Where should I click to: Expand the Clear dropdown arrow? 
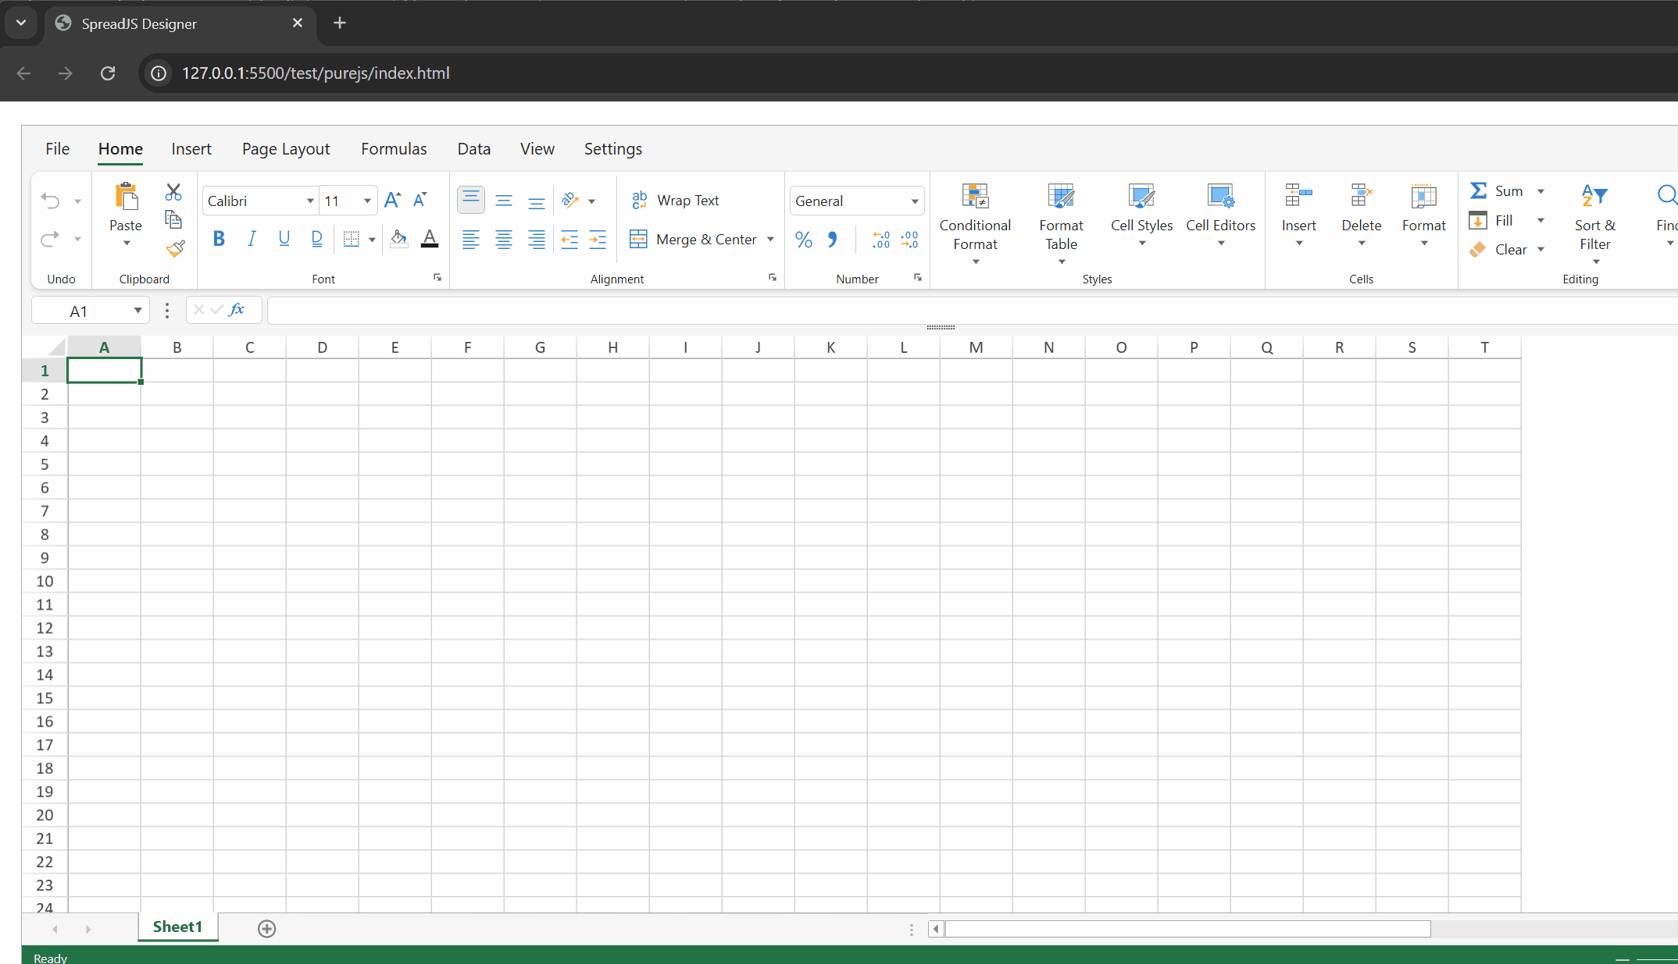tap(1541, 250)
